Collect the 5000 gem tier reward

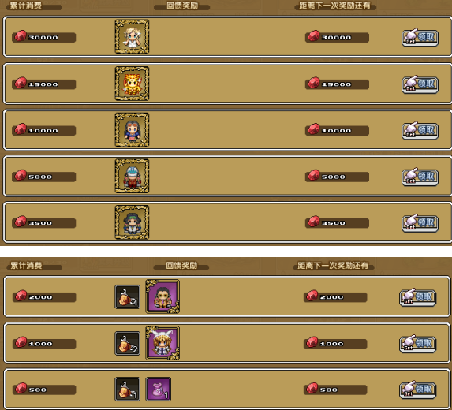click(420, 177)
